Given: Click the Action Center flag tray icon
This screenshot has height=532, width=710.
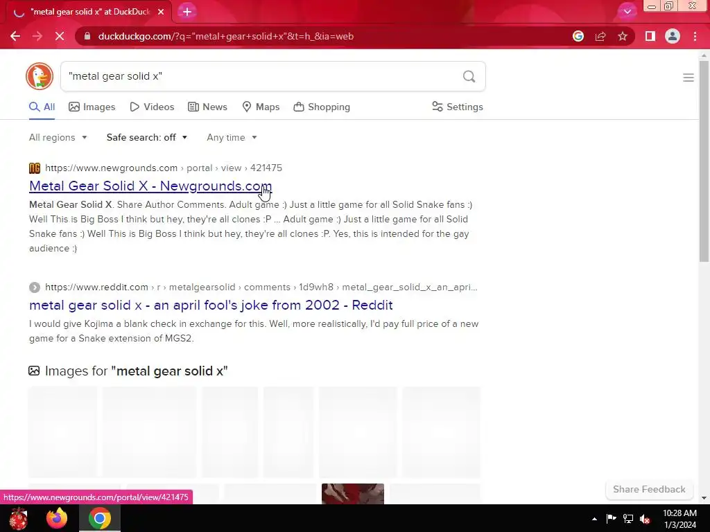Looking at the screenshot, I should coord(611,519).
